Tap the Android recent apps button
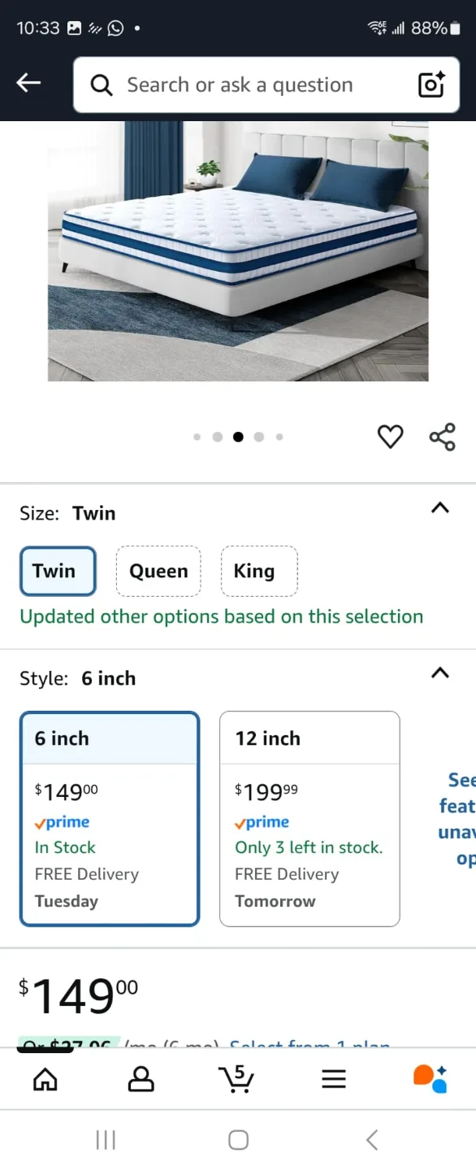This screenshot has width=476, height=1171. click(x=106, y=1140)
